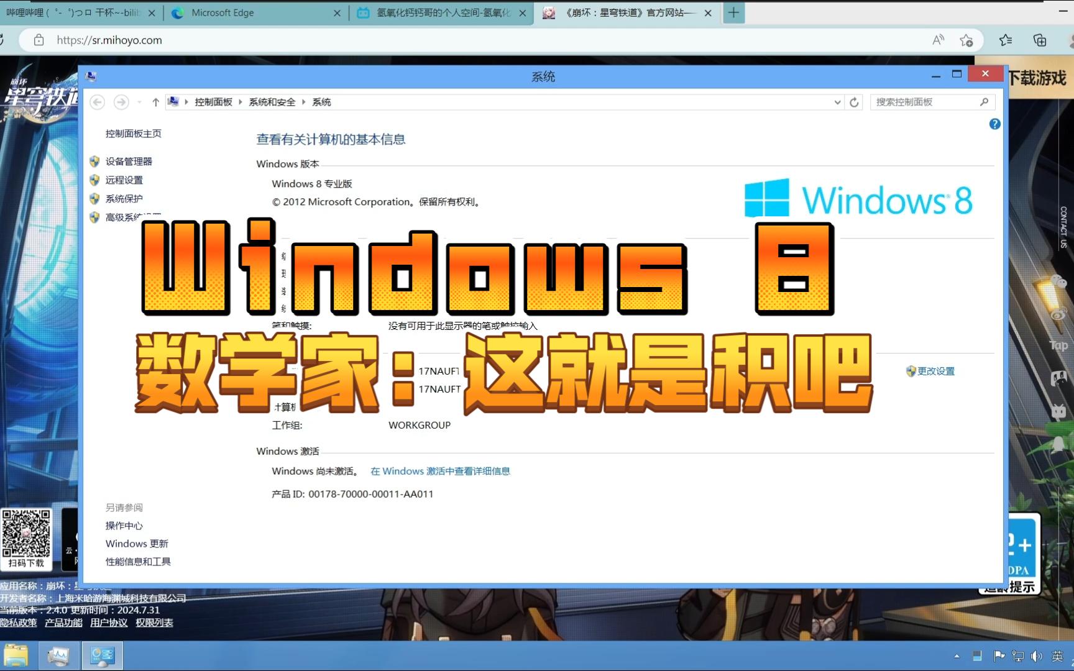Close the bilibili browser tab

click(152, 12)
